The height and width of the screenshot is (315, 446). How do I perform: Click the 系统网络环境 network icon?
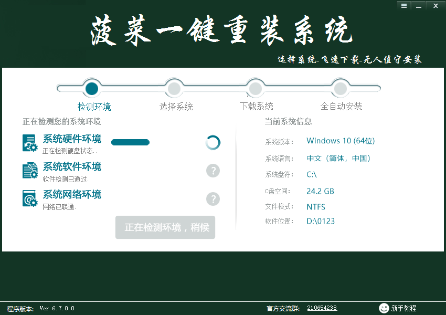tap(30, 198)
